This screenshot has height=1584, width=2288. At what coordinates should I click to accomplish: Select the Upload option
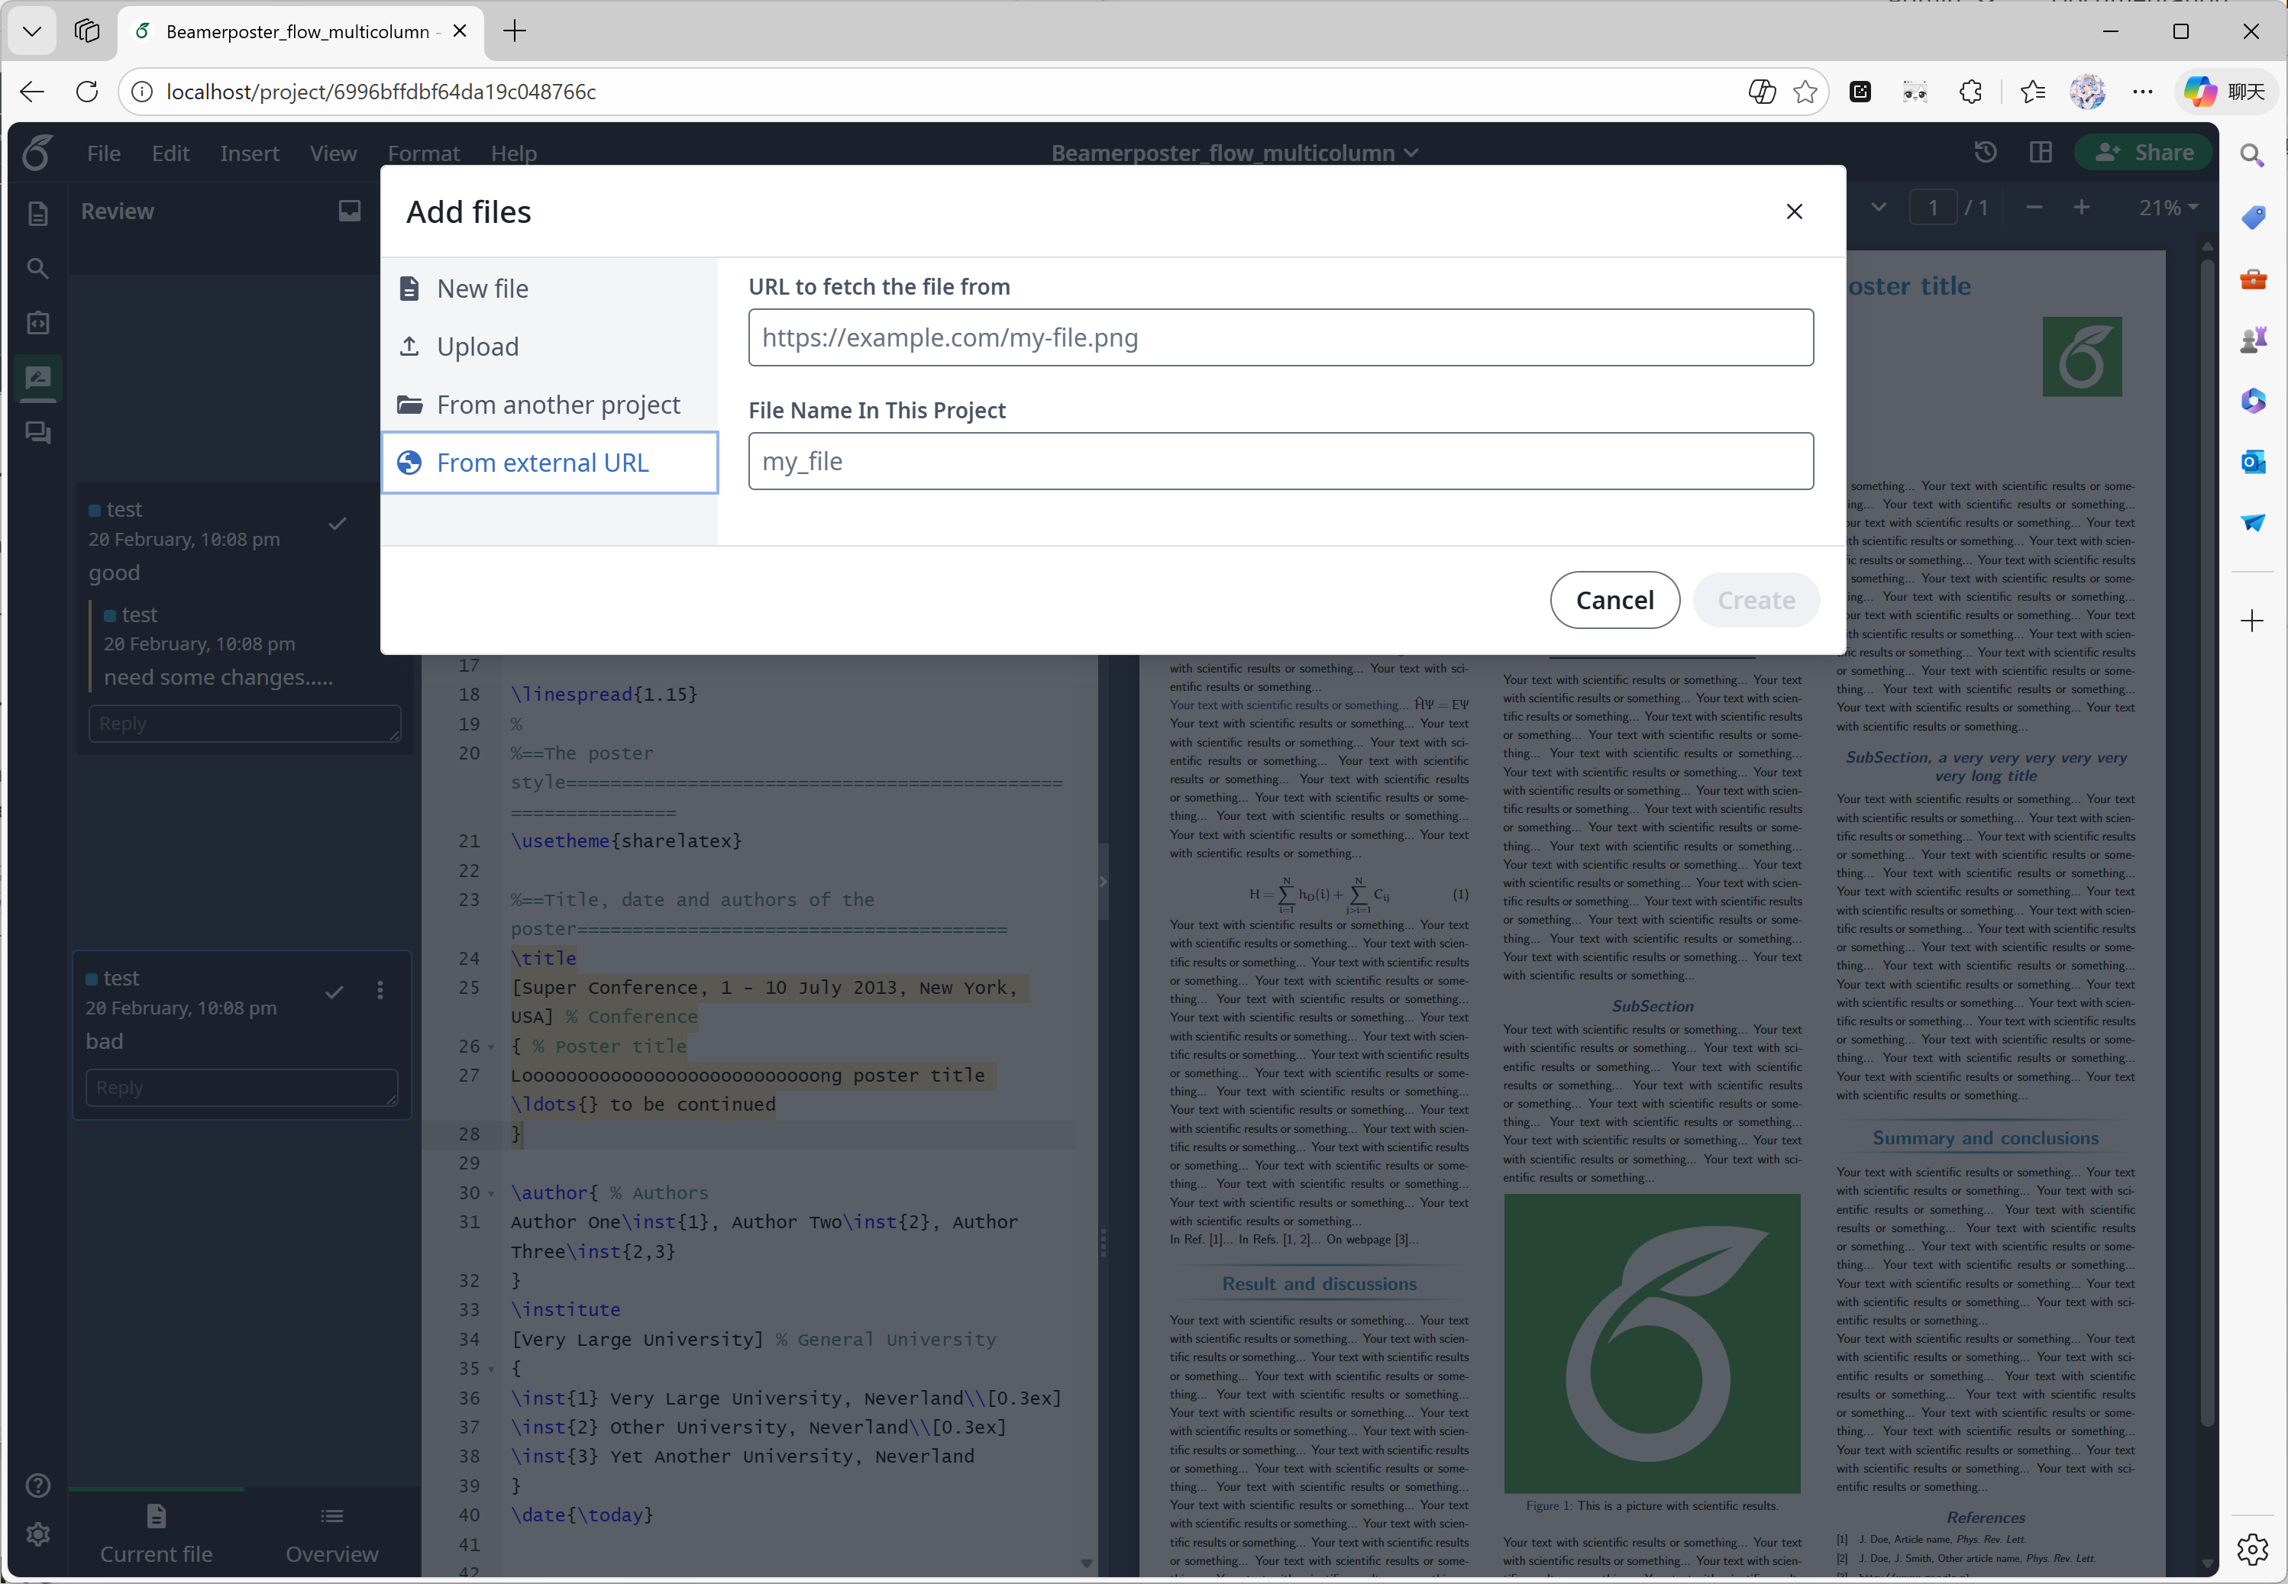click(x=477, y=347)
